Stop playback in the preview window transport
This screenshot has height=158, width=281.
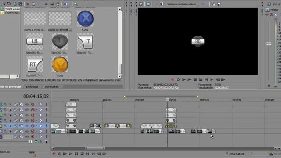click(x=201, y=79)
